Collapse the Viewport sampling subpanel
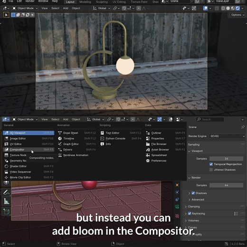This screenshot has height=247, width=247. click(189, 151)
